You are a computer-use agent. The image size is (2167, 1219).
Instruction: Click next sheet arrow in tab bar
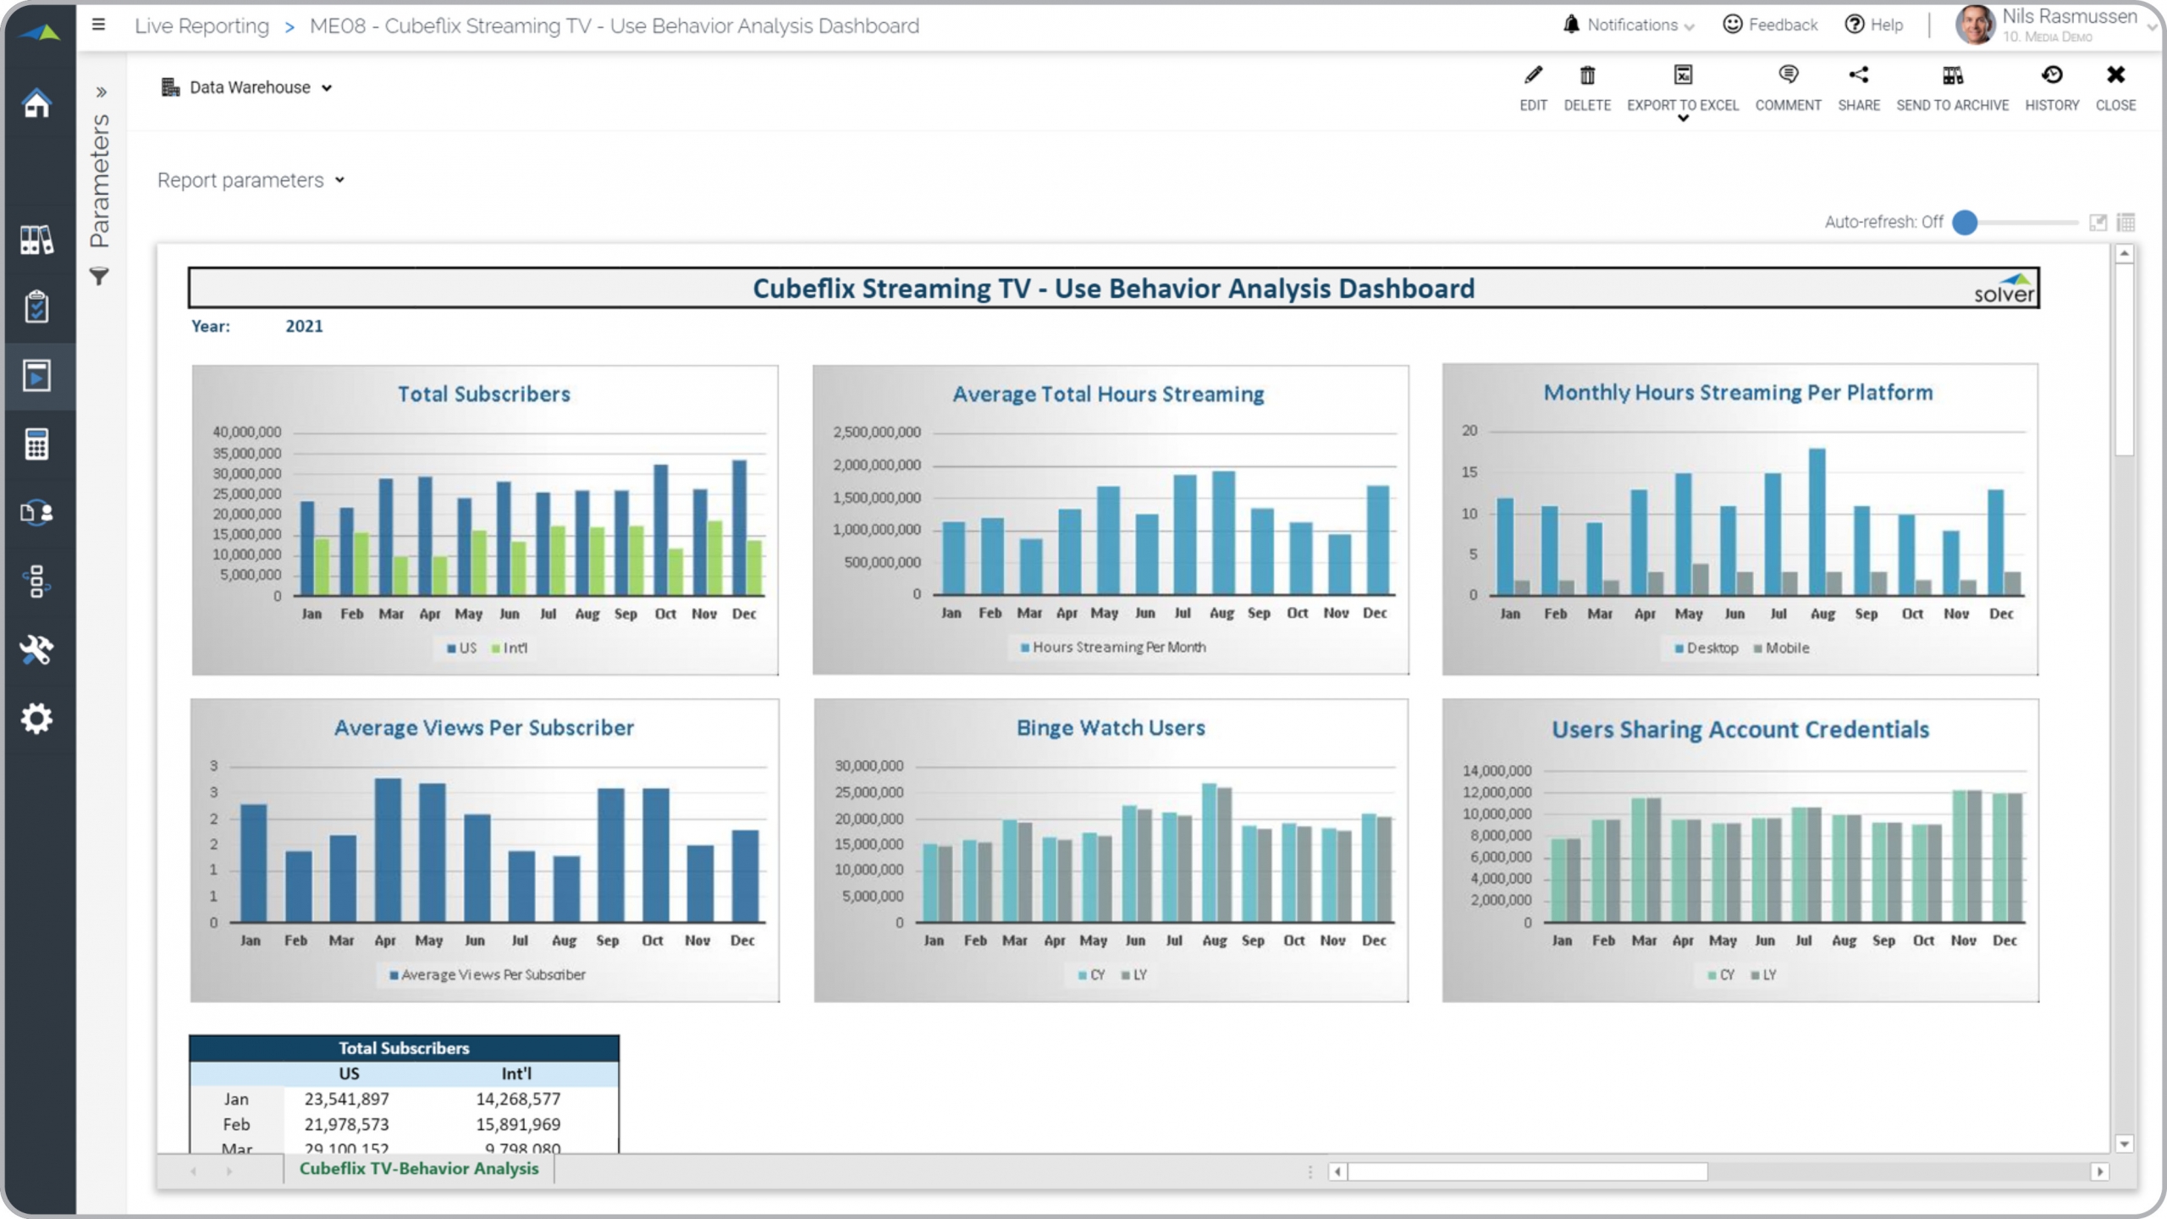coord(229,1172)
